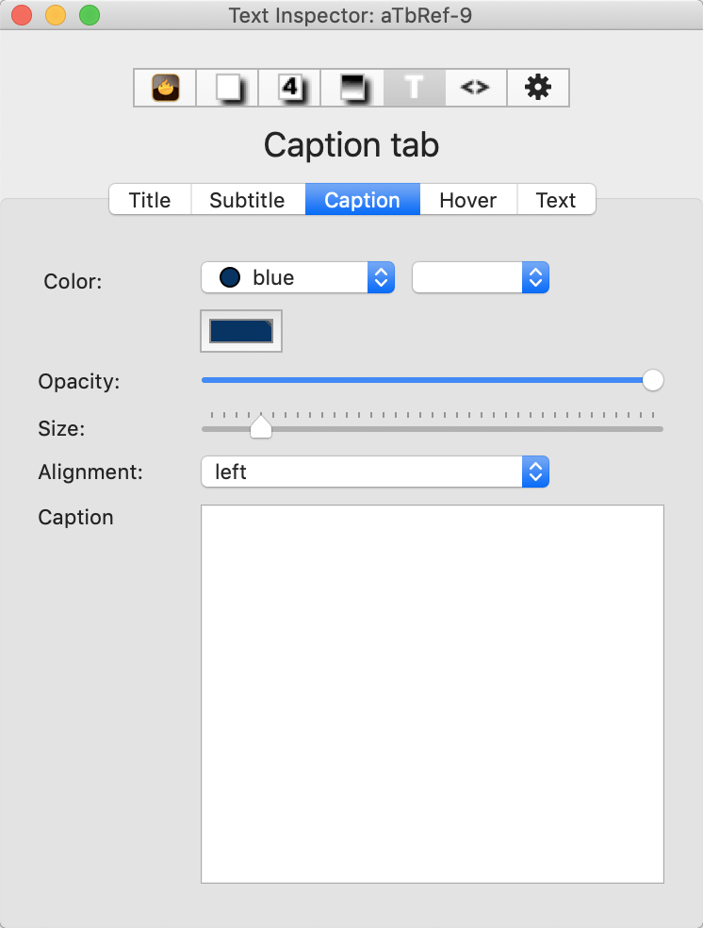Click inside the Caption text area
The height and width of the screenshot is (928, 703).
pos(432,693)
